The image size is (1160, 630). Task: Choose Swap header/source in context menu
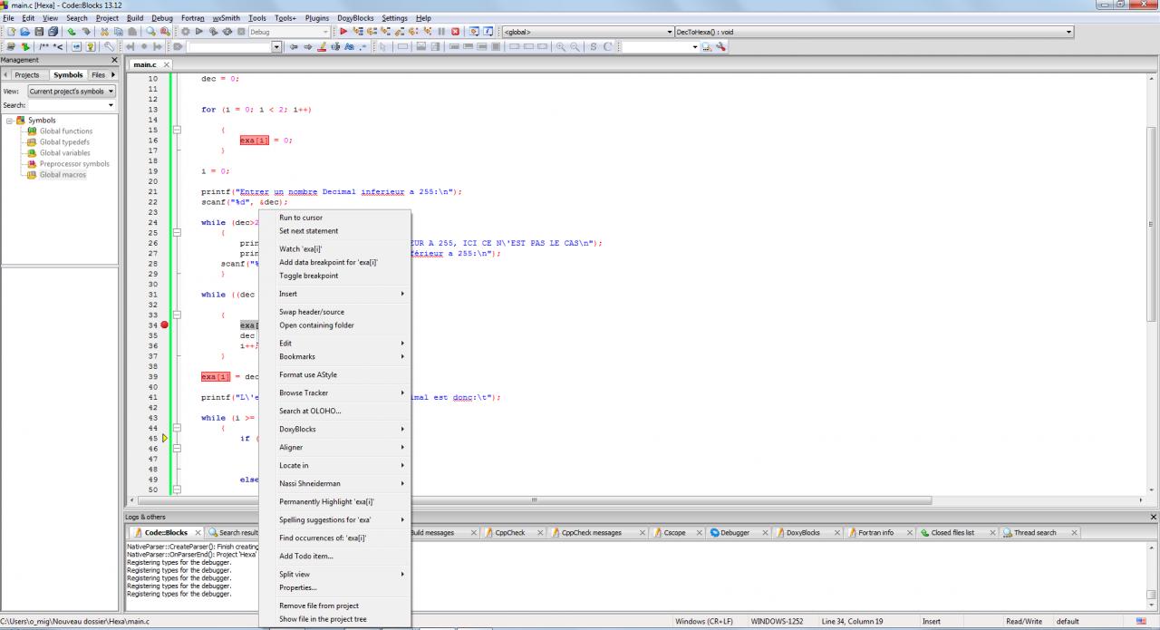[x=335, y=312]
